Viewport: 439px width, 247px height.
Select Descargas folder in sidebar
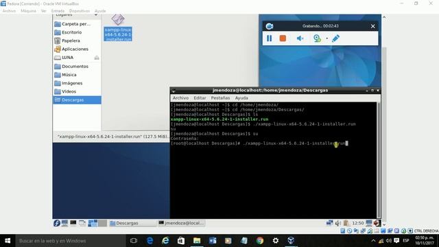77,100
